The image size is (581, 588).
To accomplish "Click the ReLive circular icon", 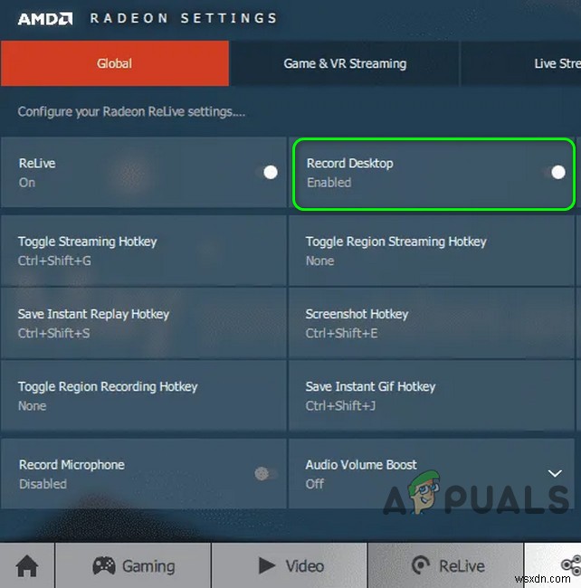I will click(x=421, y=565).
